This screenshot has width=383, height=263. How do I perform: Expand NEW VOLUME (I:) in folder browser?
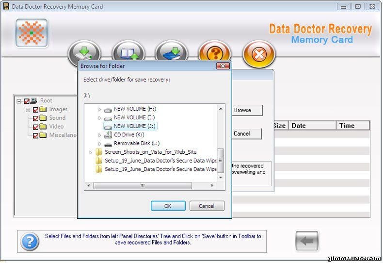coord(100,118)
